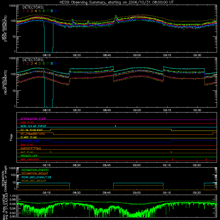This screenshot has height=220, width=220.
Task: Click the cyan NON_SOLAR_EVENT spike marker
Action: pyautogui.click(x=116, y=126)
